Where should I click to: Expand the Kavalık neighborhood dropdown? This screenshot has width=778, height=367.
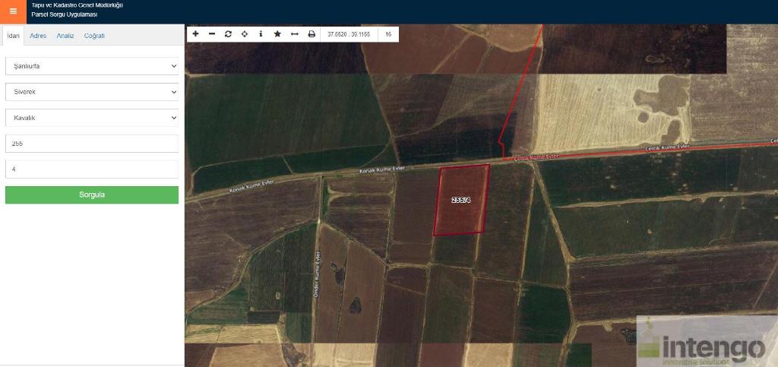91,118
